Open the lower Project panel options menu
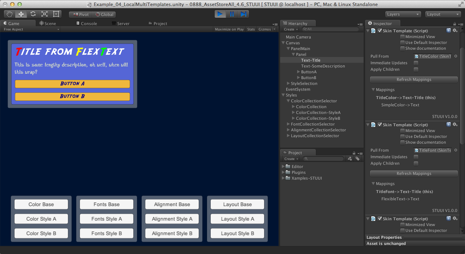Image resolution: width=465 pixels, height=254 pixels. coord(360,153)
